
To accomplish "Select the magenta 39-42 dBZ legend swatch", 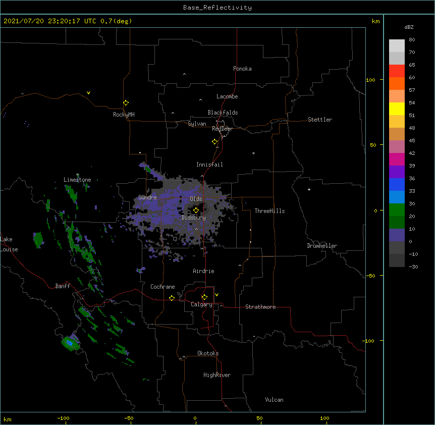I will point(397,159).
